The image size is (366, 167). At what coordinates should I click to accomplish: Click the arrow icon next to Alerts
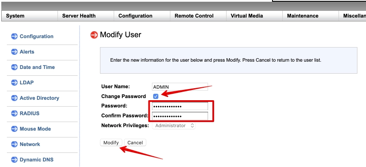[x=14, y=52]
